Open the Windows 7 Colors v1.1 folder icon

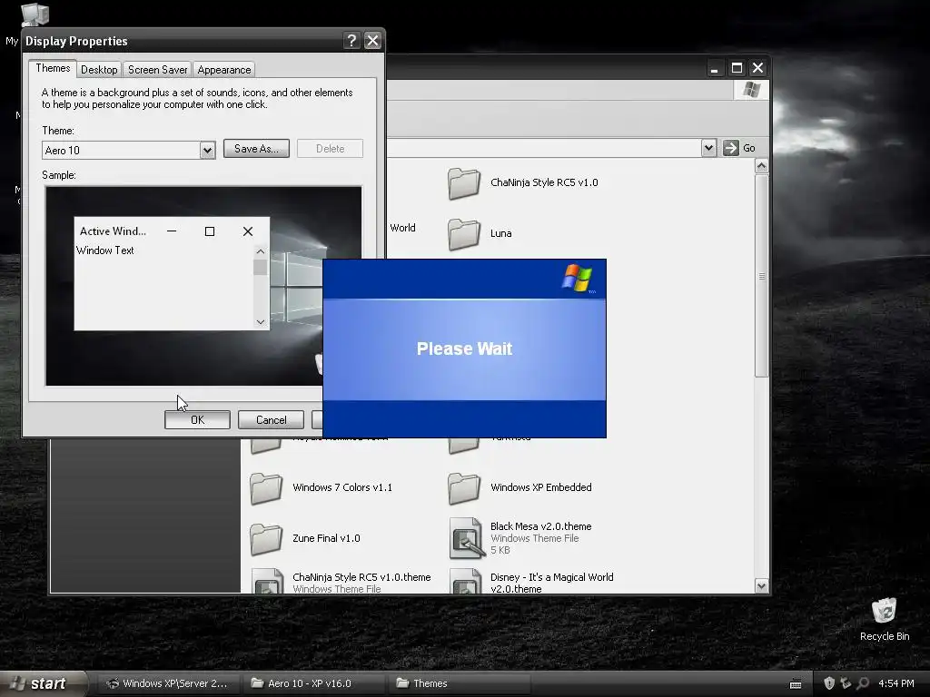pos(266,487)
